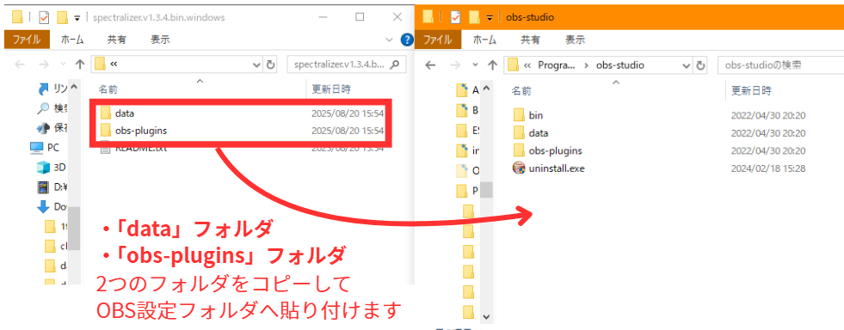The image size is (844, 330).
Task: Open 表示 tab in spectralizer window
Action: pyautogui.click(x=160, y=40)
